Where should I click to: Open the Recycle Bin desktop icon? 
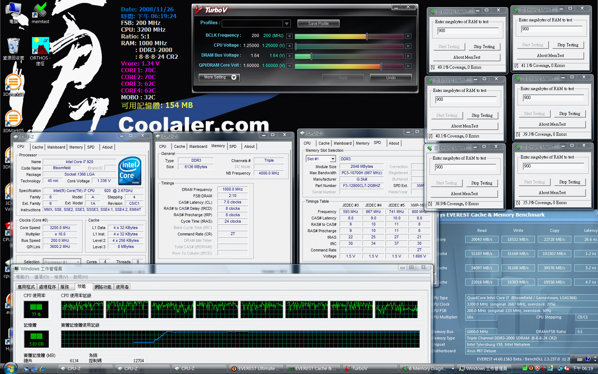point(14,49)
